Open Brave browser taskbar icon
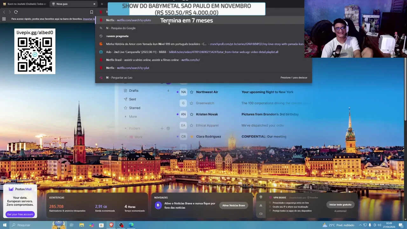This screenshot has height=229, width=407. click(111, 225)
